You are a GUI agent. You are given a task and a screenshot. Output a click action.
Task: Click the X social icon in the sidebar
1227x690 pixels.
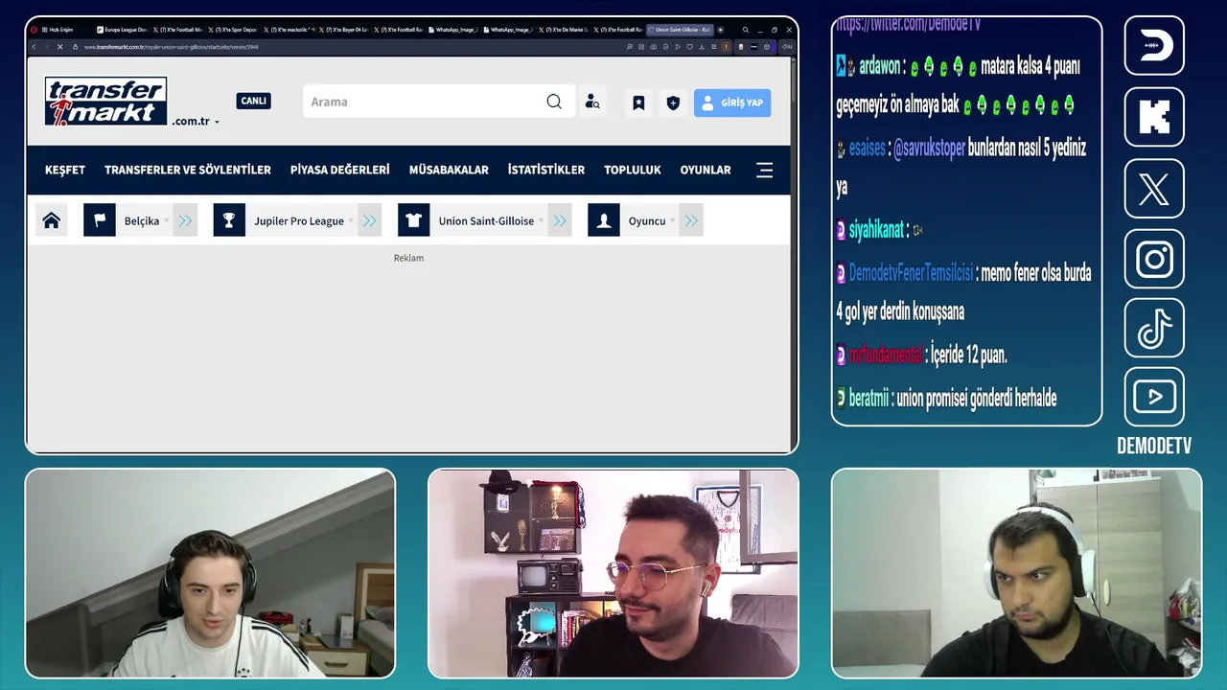coord(1154,189)
